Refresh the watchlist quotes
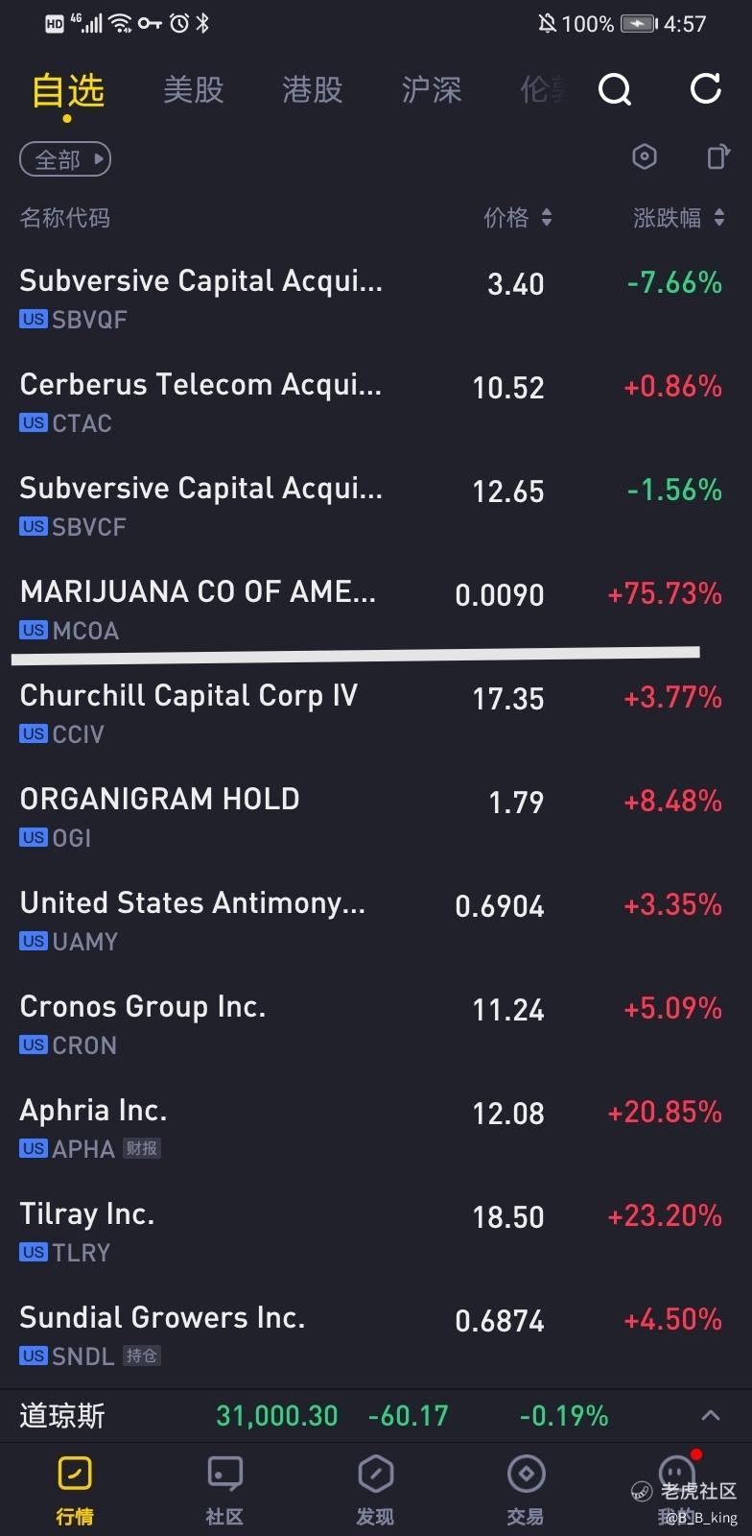The height and width of the screenshot is (1536, 752). pyautogui.click(x=706, y=89)
